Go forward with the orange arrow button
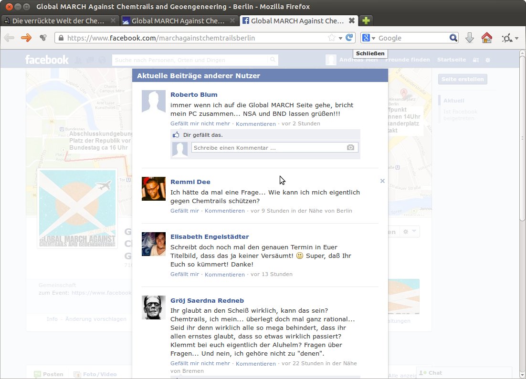Image resolution: width=526 pixels, height=379 pixels. (x=26, y=38)
